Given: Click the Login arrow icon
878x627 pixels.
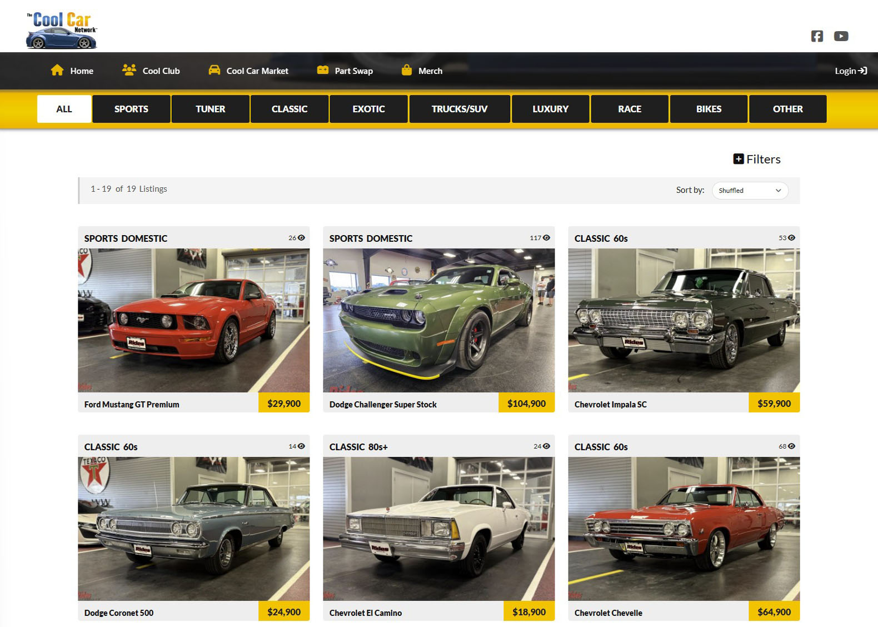Looking at the screenshot, I should (862, 71).
